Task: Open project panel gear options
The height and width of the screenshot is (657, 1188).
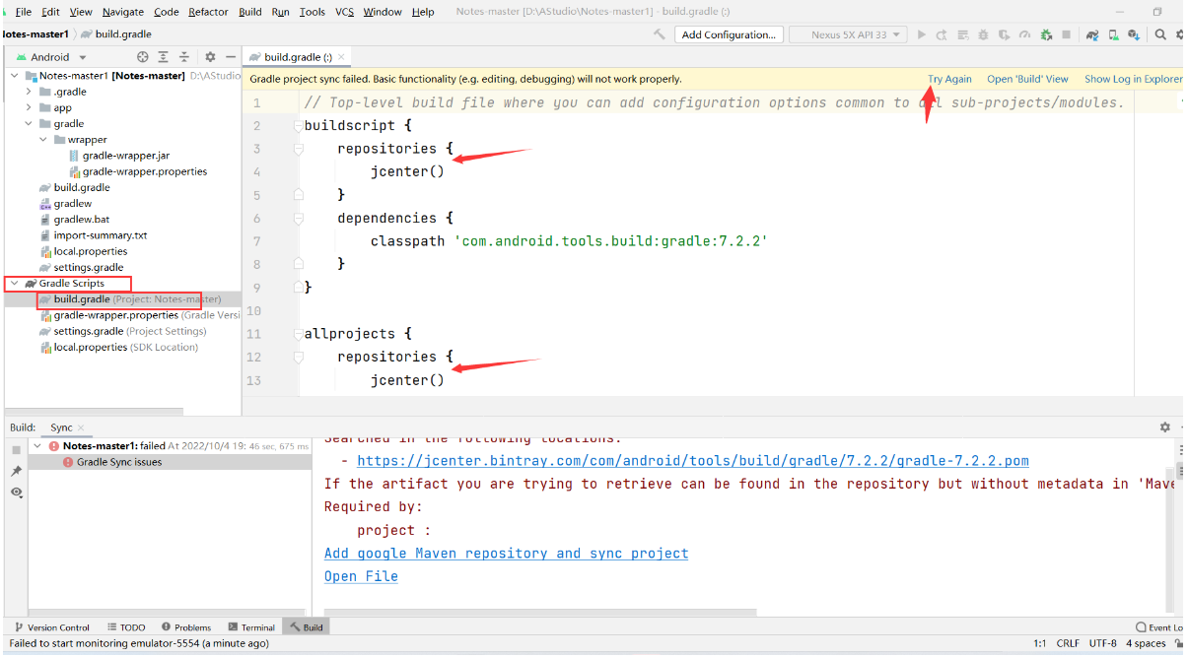Action: point(210,57)
